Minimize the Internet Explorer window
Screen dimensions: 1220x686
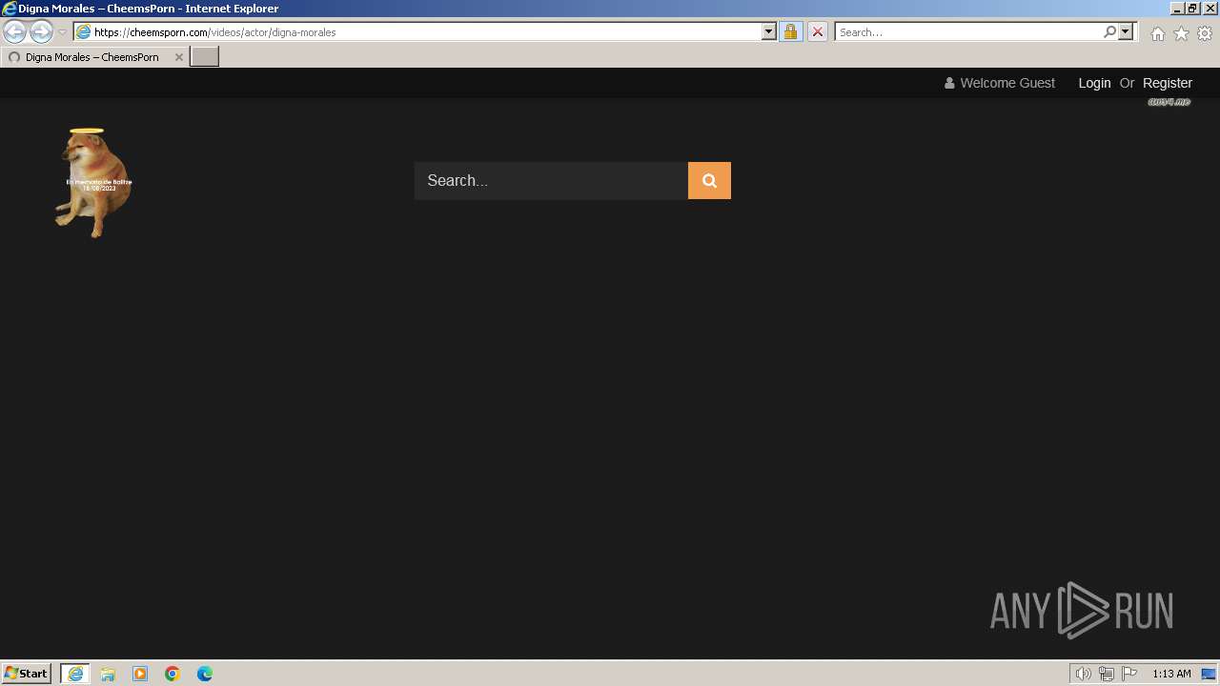(1177, 9)
